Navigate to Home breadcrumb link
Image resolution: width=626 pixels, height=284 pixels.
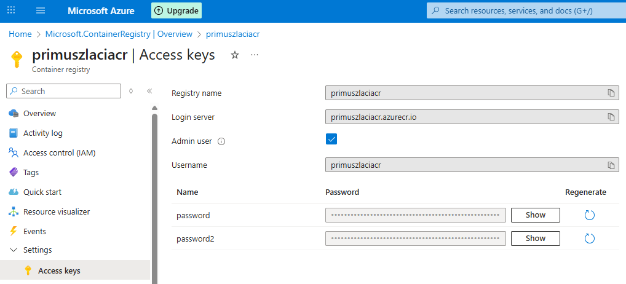(x=20, y=34)
